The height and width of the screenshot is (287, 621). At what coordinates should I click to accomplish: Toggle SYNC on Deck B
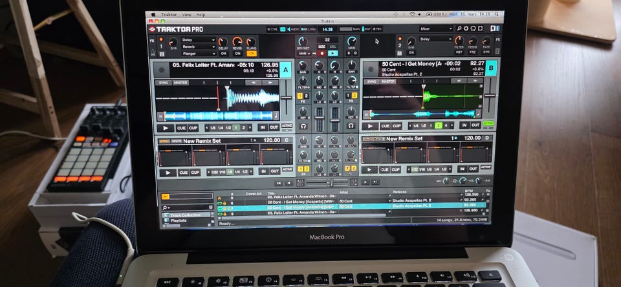click(371, 81)
